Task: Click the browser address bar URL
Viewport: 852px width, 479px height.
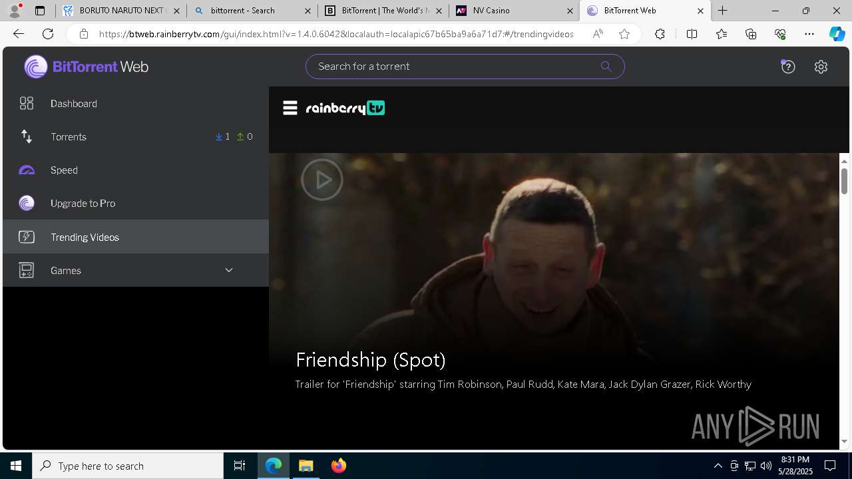Action: (x=336, y=34)
